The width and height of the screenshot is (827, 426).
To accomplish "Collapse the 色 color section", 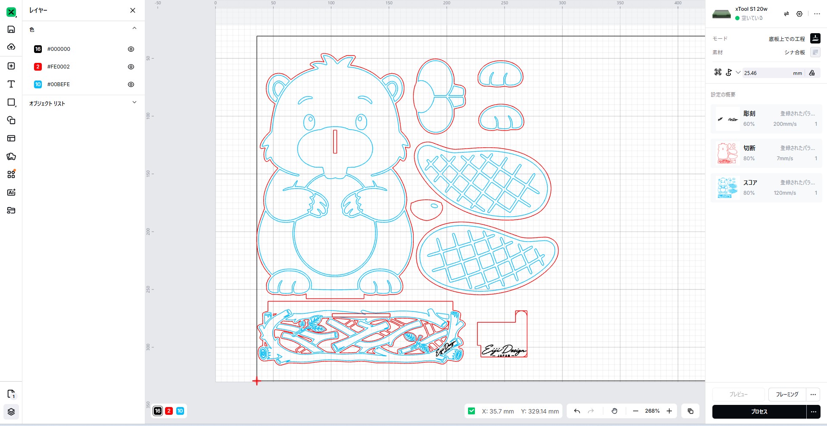I will 134,28.
